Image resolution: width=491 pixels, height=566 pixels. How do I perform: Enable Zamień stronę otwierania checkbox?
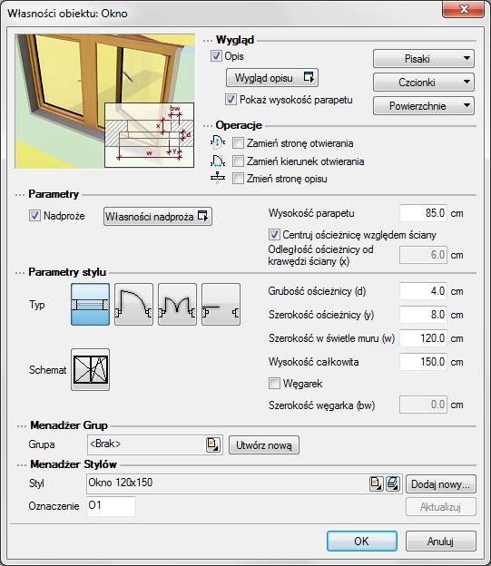[x=238, y=143]
